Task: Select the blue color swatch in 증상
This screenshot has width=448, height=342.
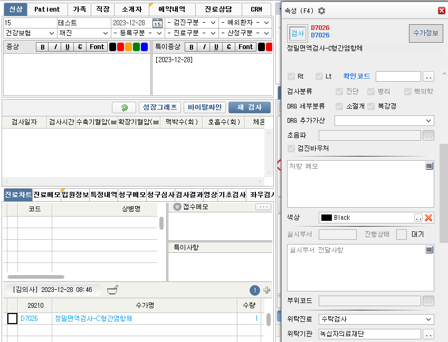Action: click(x=144, y=47)
